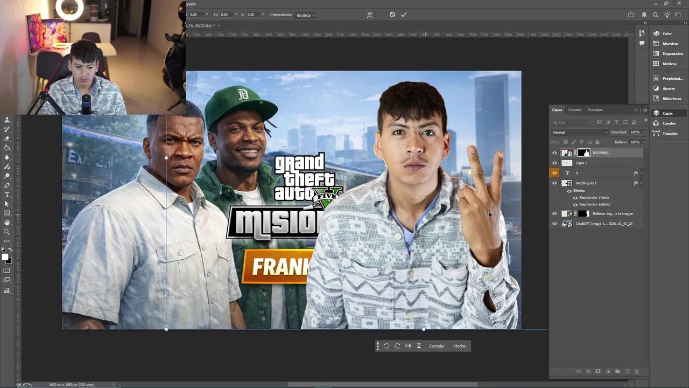The image size is (689, 388).
Task: Select the Blur drop tool
Action: coord(7,157)
